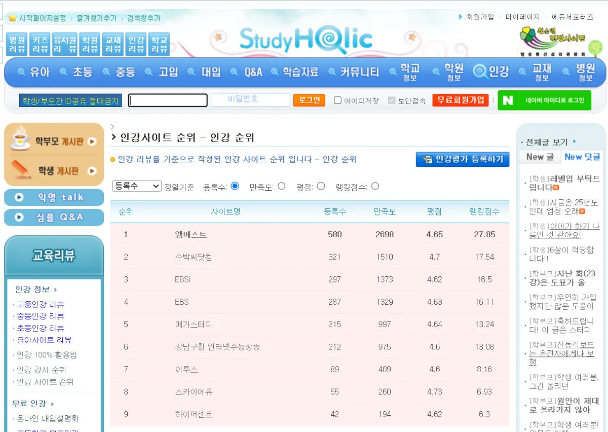Open the 학교정보 main menu
The height and width of the screenshot is (432, 608).
410,73
